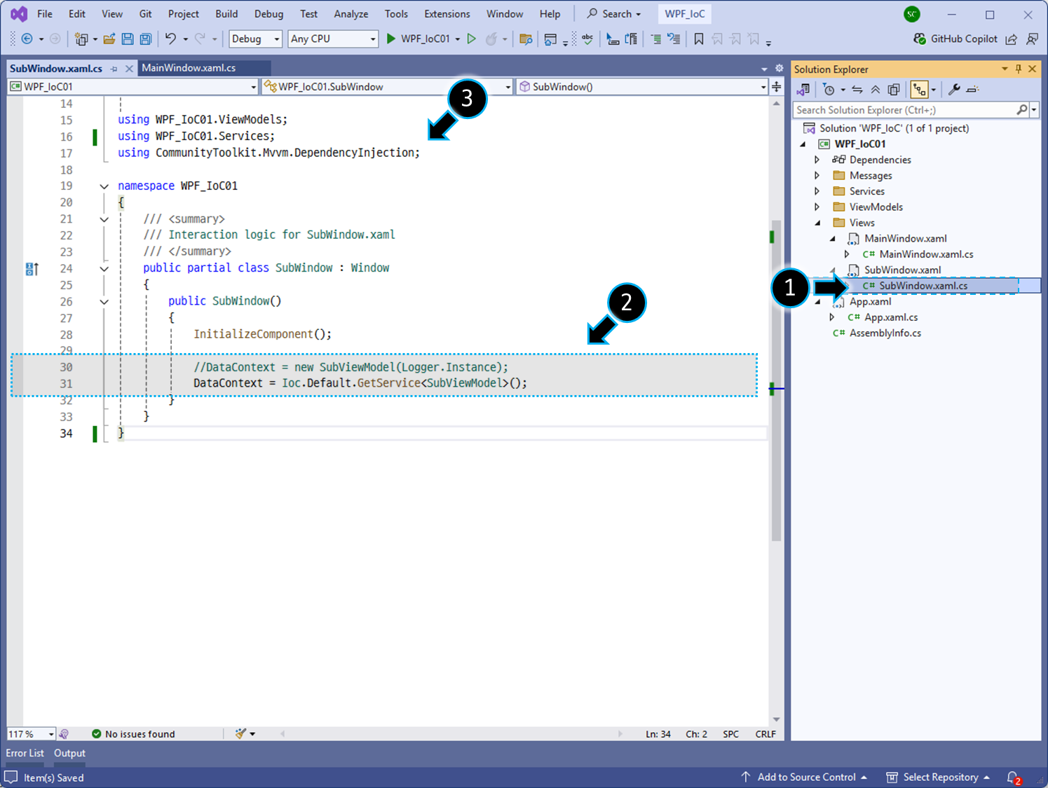Open the SubWindow() member dropdown
The width and height of the screenshot is (1048, 788).
642,87
